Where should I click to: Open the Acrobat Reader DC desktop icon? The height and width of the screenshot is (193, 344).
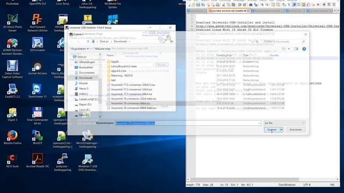(37, 161)
